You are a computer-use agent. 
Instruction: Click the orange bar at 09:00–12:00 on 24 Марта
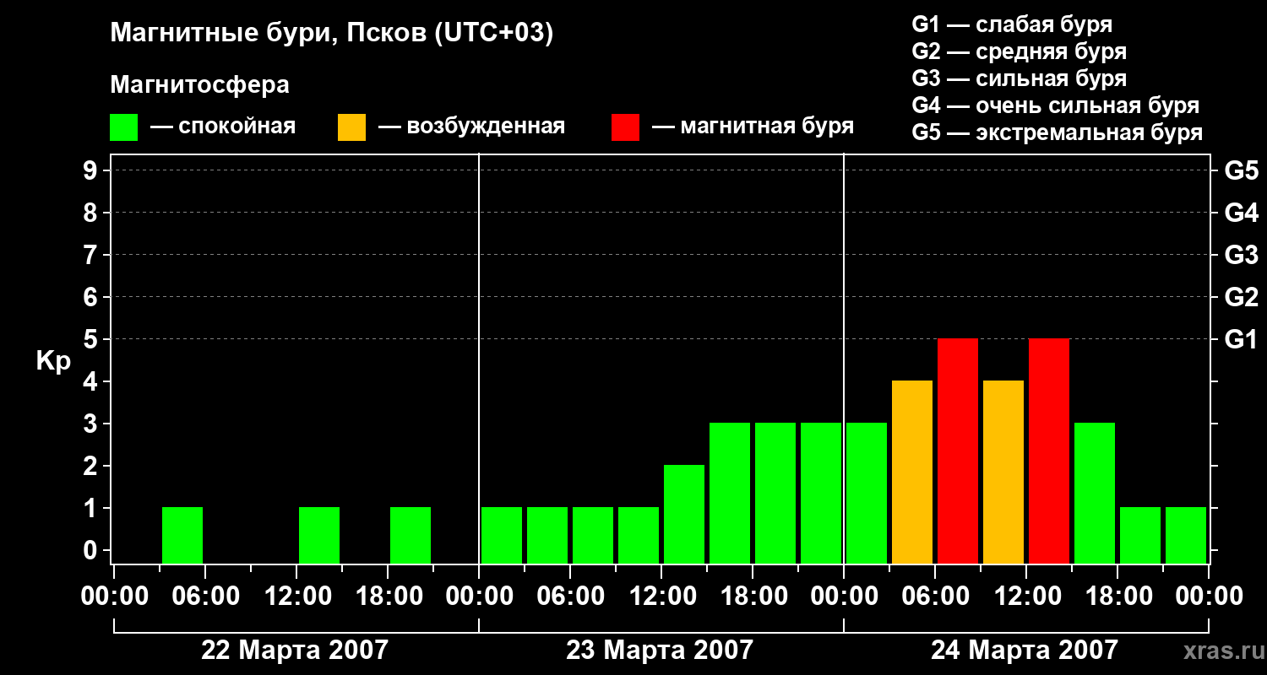[1003, 472]
